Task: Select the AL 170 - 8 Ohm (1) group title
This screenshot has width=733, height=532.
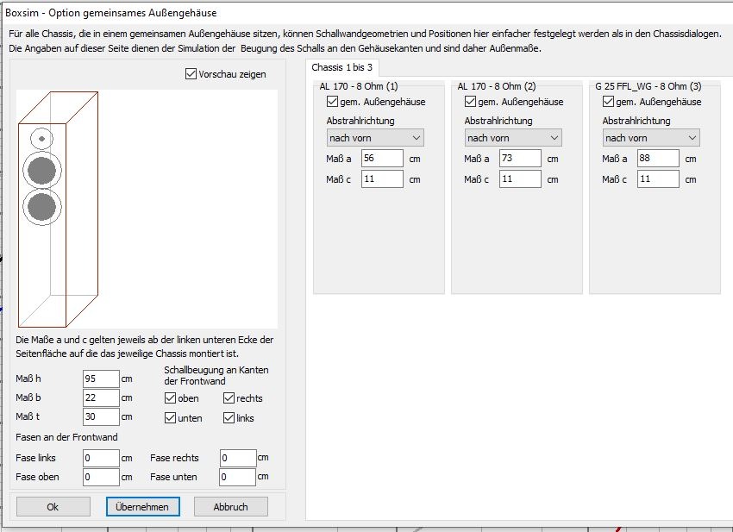Action: click(359, 86)
